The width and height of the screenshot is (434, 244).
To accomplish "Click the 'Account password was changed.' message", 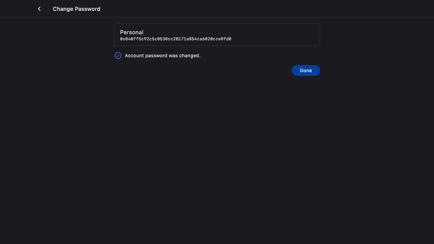I will point(162,56).
